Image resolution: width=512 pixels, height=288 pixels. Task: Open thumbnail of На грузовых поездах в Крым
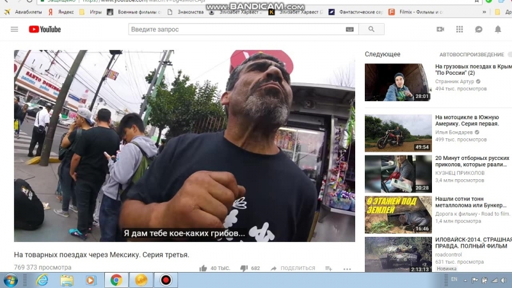398,83
